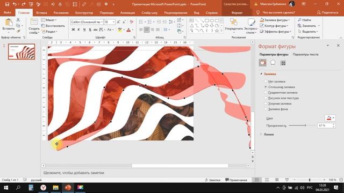The width and height of the screenshot is (344, 193).
Task: Open Layout (Макет) dropdown
Action: click(x=49, y=20)
